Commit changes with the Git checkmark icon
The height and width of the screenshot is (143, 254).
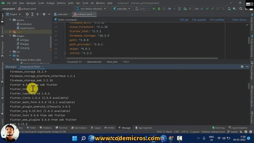207,9
